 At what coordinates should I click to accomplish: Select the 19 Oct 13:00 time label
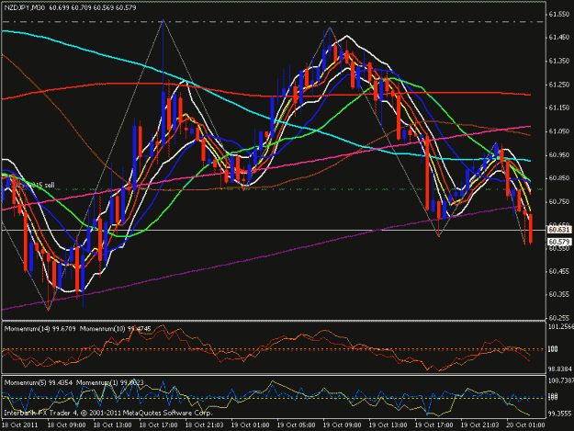[x=388, y=425]
